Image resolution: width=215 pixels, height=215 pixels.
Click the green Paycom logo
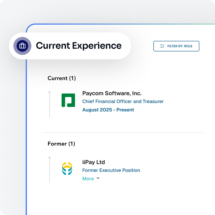click(x=68, y=100)
